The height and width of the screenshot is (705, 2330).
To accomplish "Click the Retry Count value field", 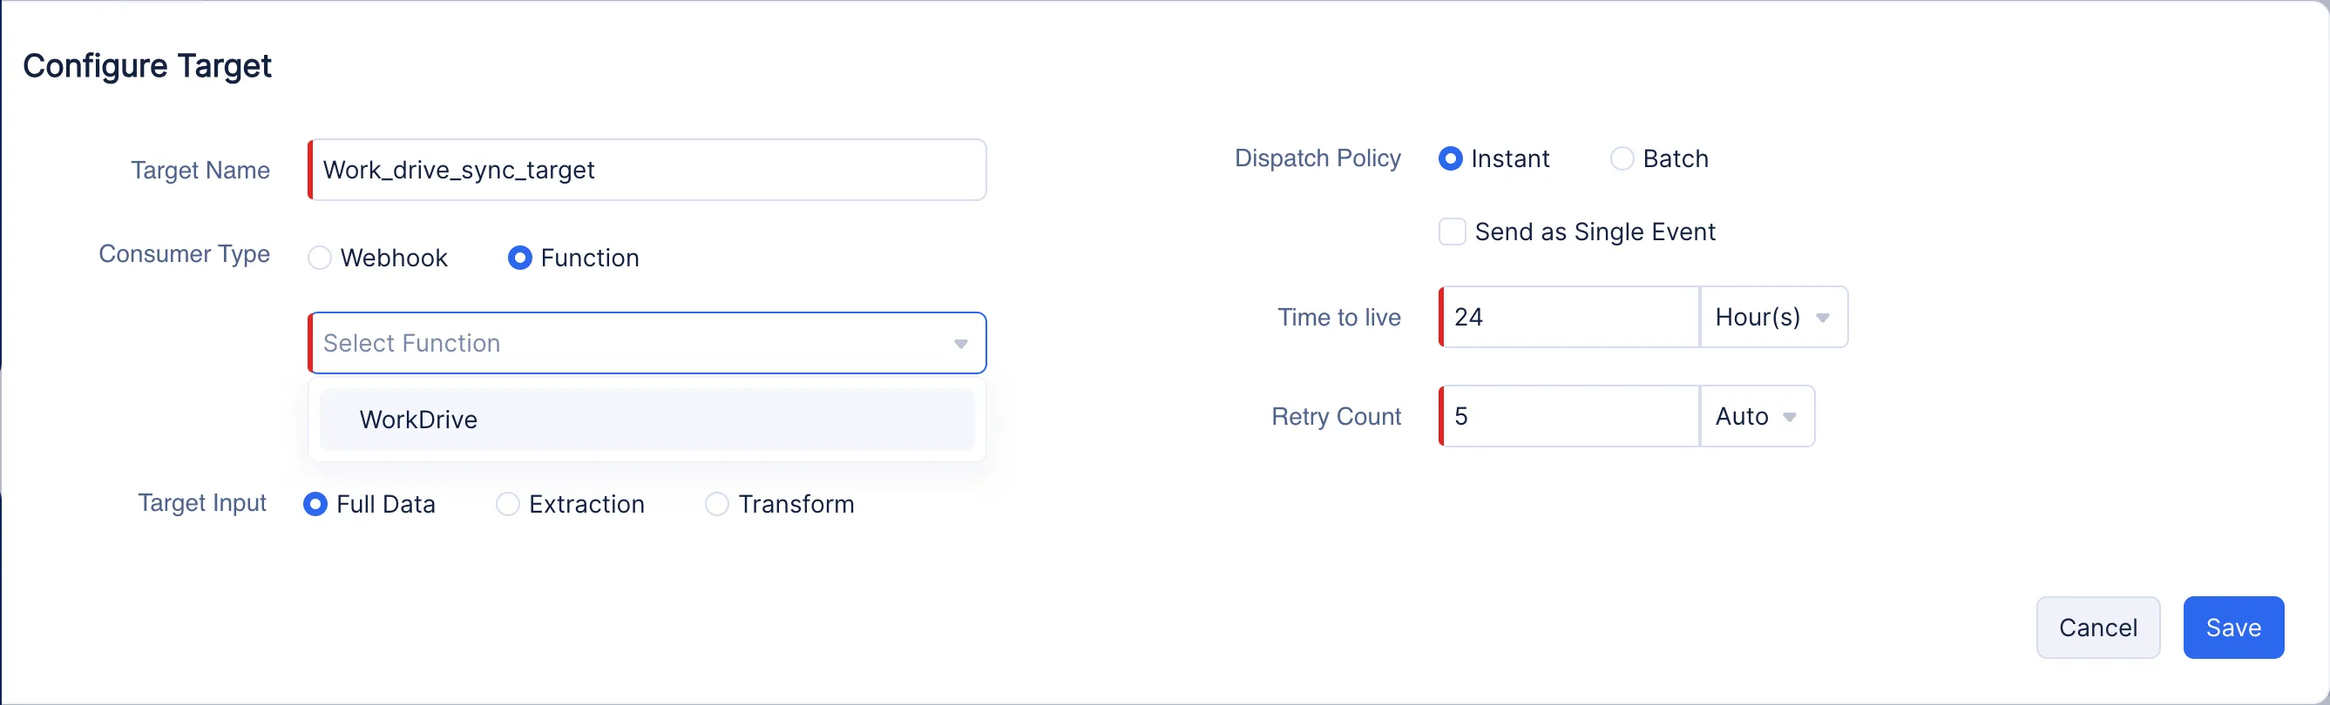I will pos(1569,417).
